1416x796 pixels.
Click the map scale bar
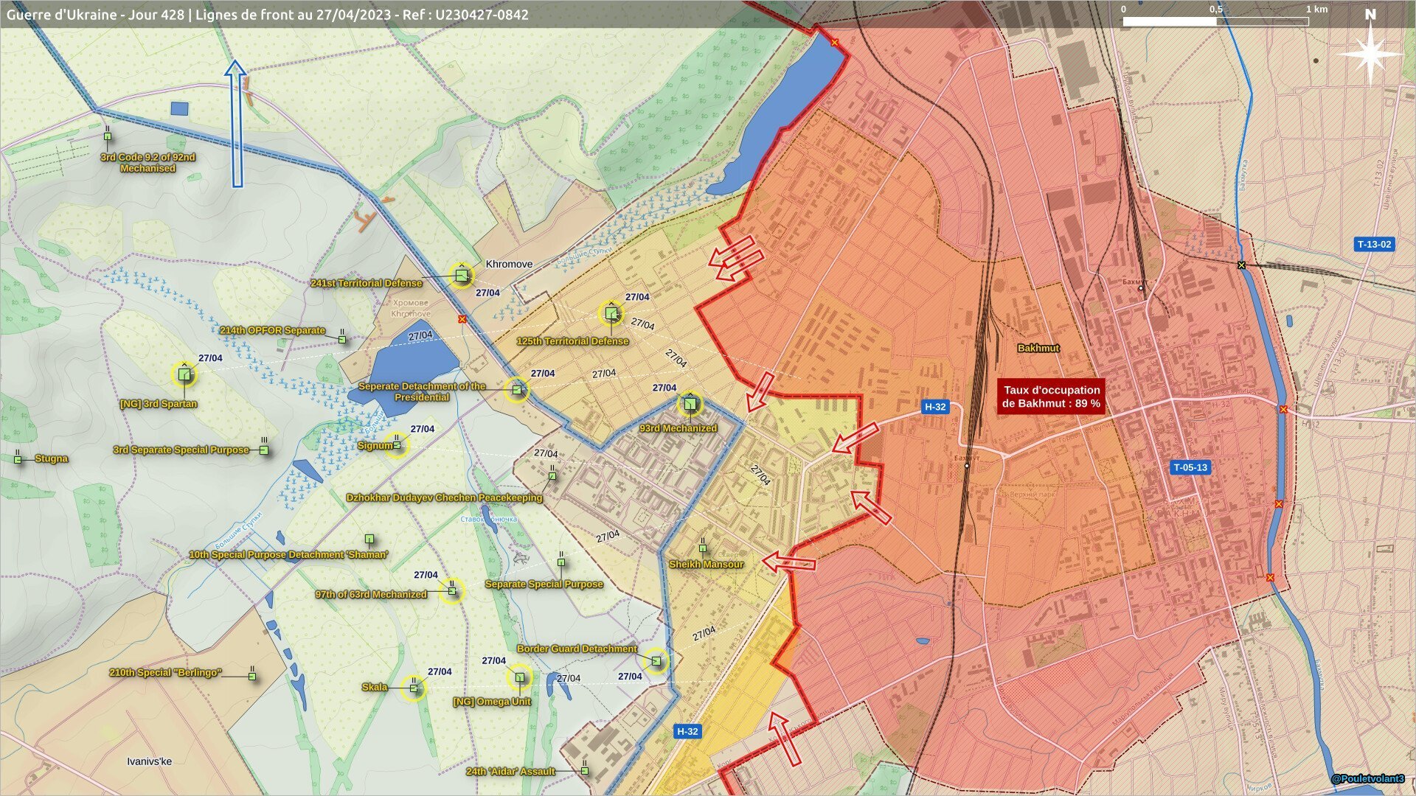tap(1215, 21)
